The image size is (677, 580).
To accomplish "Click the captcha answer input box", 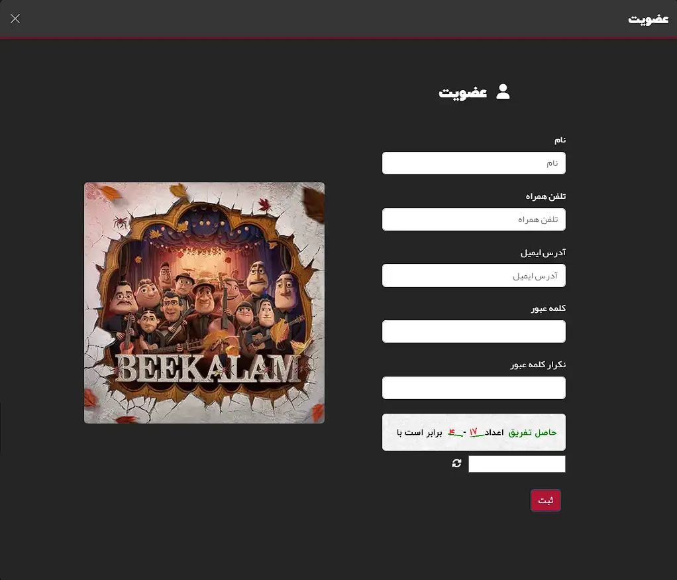I will 517,464.
